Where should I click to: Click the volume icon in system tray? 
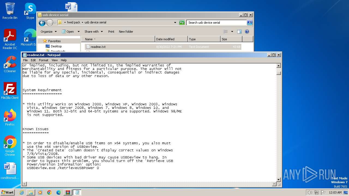310,192
